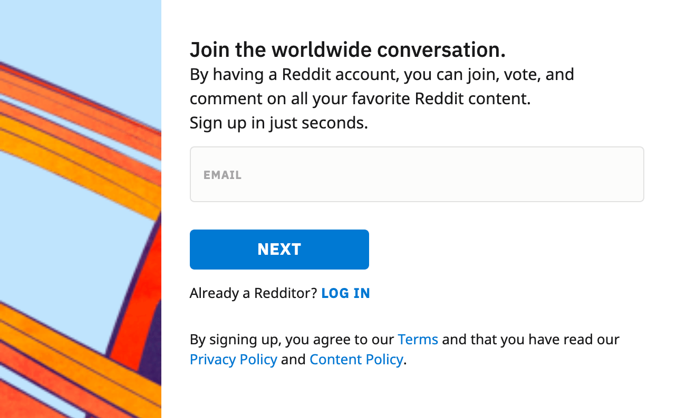The image size is (696, 418).
Task: Open the Privacy Policy link
Action: (x=233, y=360)
